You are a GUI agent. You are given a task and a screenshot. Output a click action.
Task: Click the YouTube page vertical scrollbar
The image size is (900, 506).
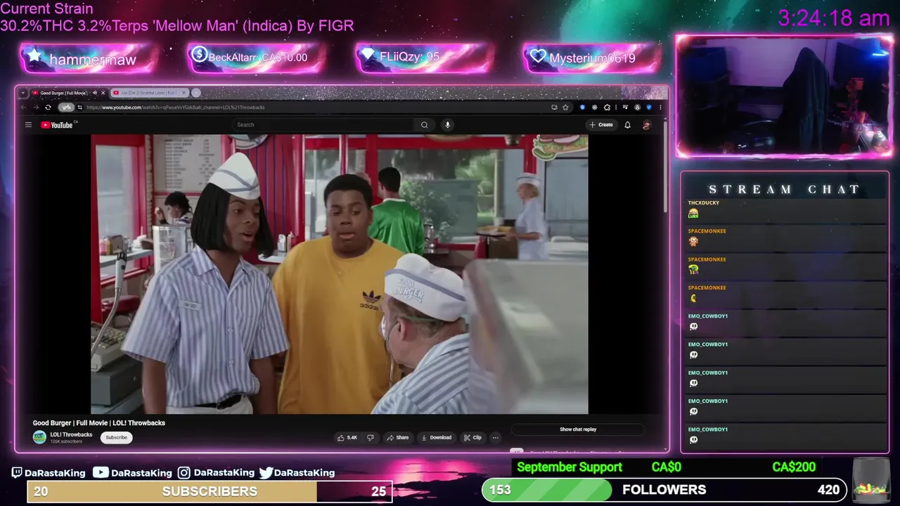click(x=664, y=169)
